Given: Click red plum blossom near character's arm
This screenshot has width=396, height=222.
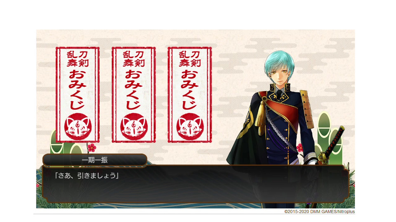Looking at the screenshot, I should (x=300, y=148).
